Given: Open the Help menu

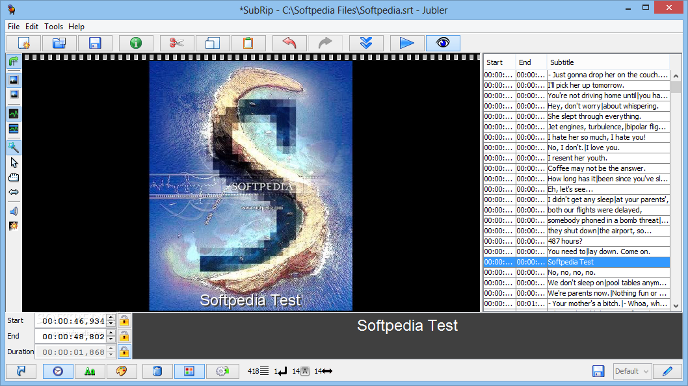Looking at the screenshot, I should [x=76, y=26].
